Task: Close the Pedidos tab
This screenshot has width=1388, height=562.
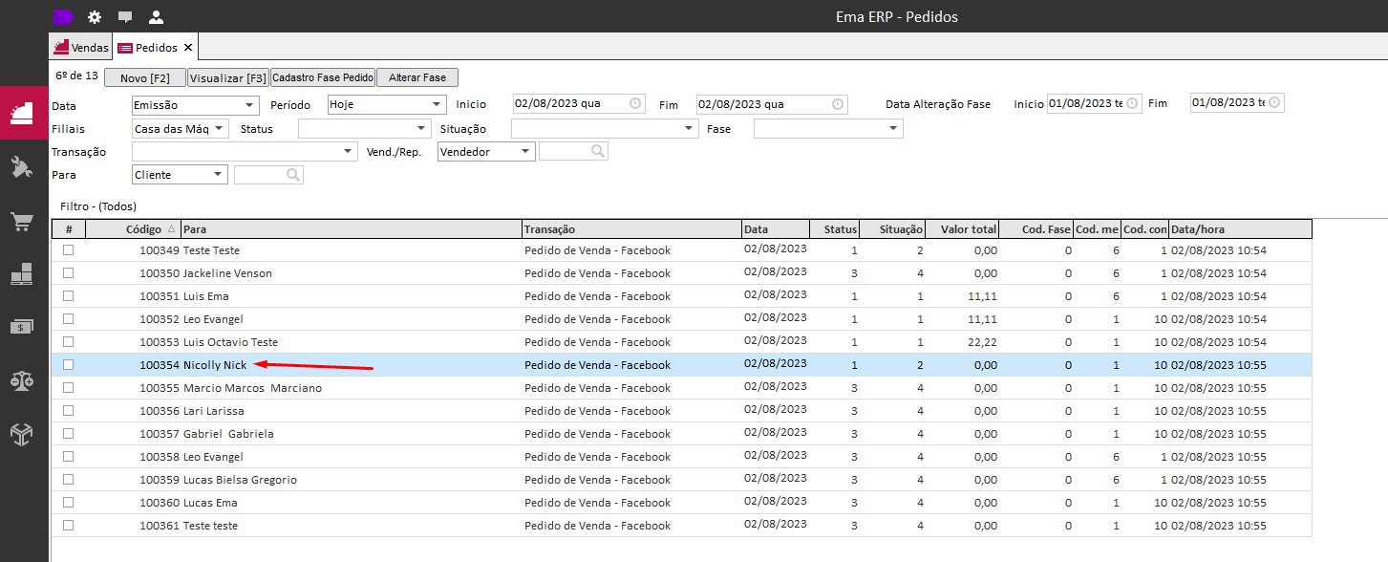Action: (x=188, y=47)
